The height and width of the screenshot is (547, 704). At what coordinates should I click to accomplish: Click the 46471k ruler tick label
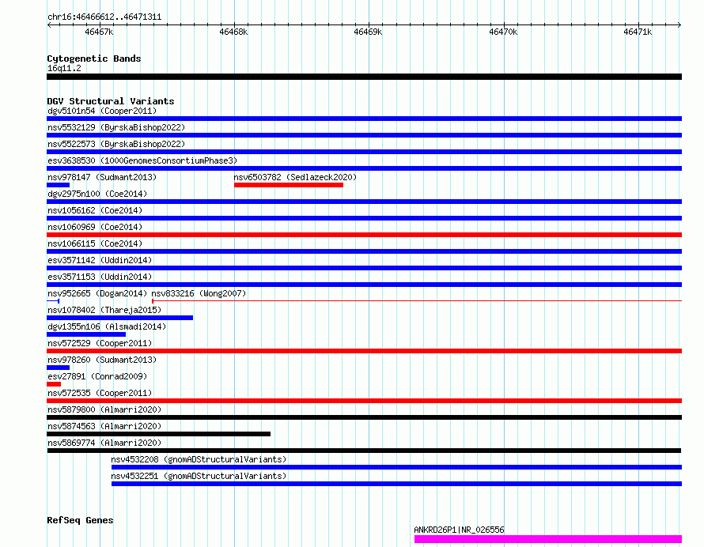tap(638, 32)
